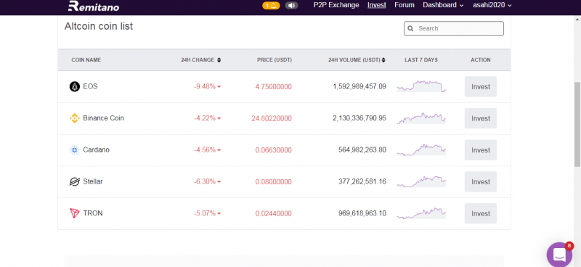The image size is (581, 267).
Task: Expand the asahi2020 account menu
Action: (x=492, y=5)
